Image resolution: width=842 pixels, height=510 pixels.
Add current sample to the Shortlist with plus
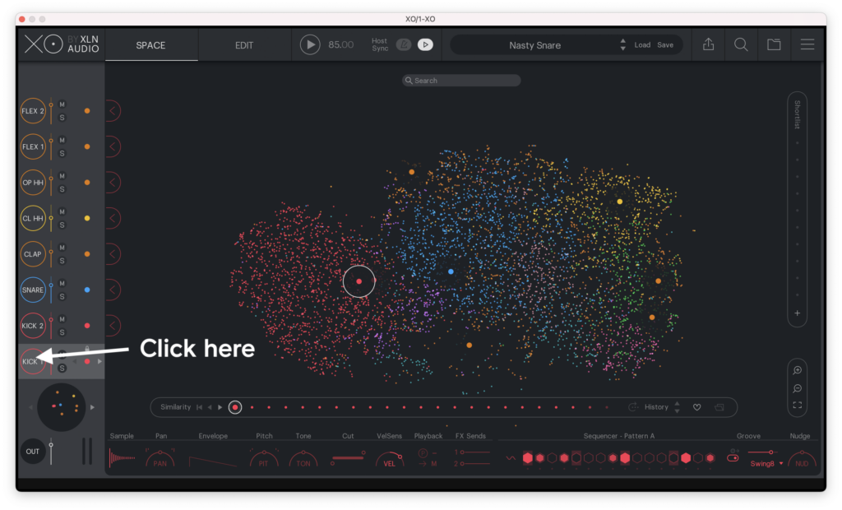tap(798, 313)
